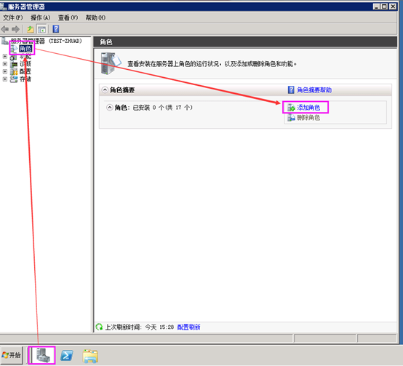
Task: Click the Up one level folder icon
Action: coord(31,29)
